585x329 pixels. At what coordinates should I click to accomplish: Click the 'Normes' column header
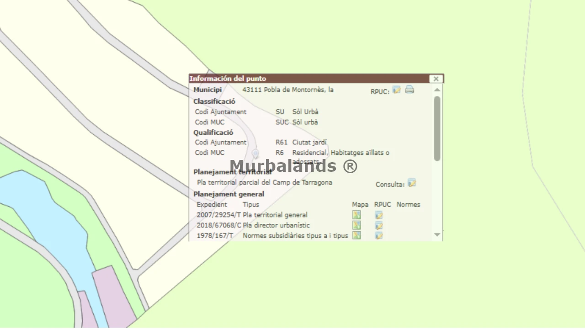[x=408, y=205]
